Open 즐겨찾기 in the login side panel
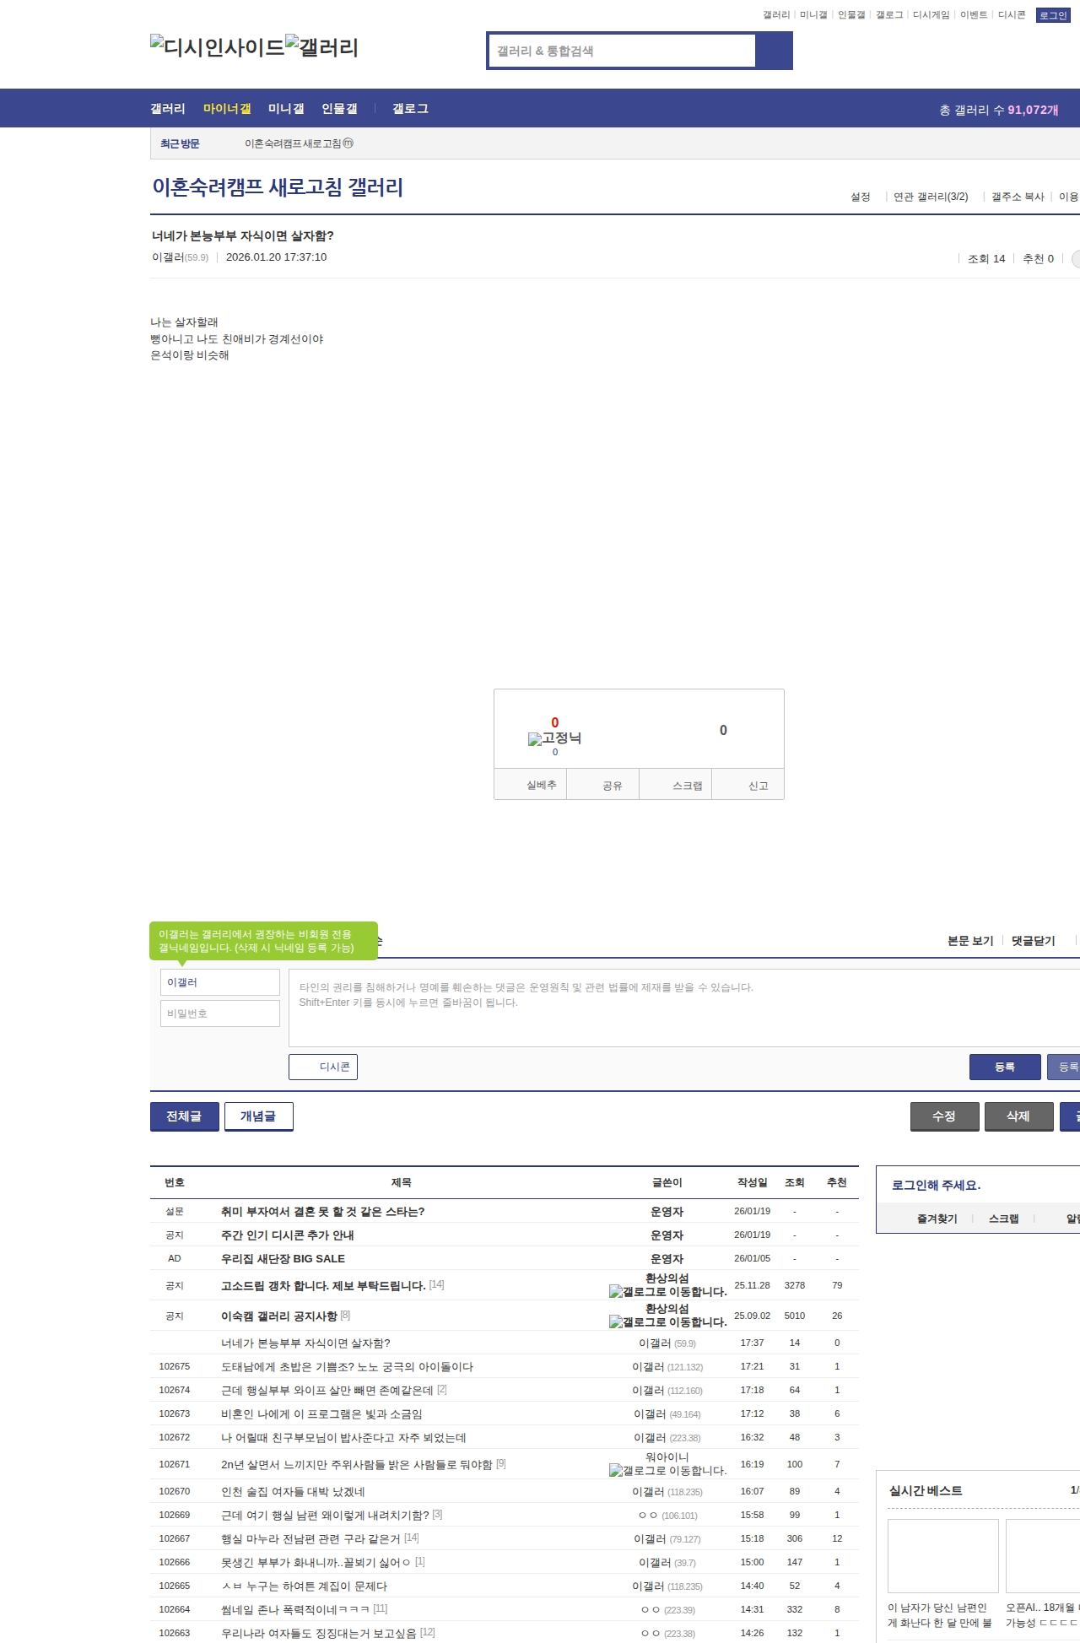 [937, 1219]
